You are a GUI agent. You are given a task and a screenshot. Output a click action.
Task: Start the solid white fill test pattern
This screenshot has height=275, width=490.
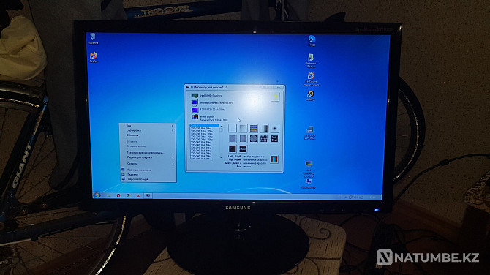pos(232,128)
